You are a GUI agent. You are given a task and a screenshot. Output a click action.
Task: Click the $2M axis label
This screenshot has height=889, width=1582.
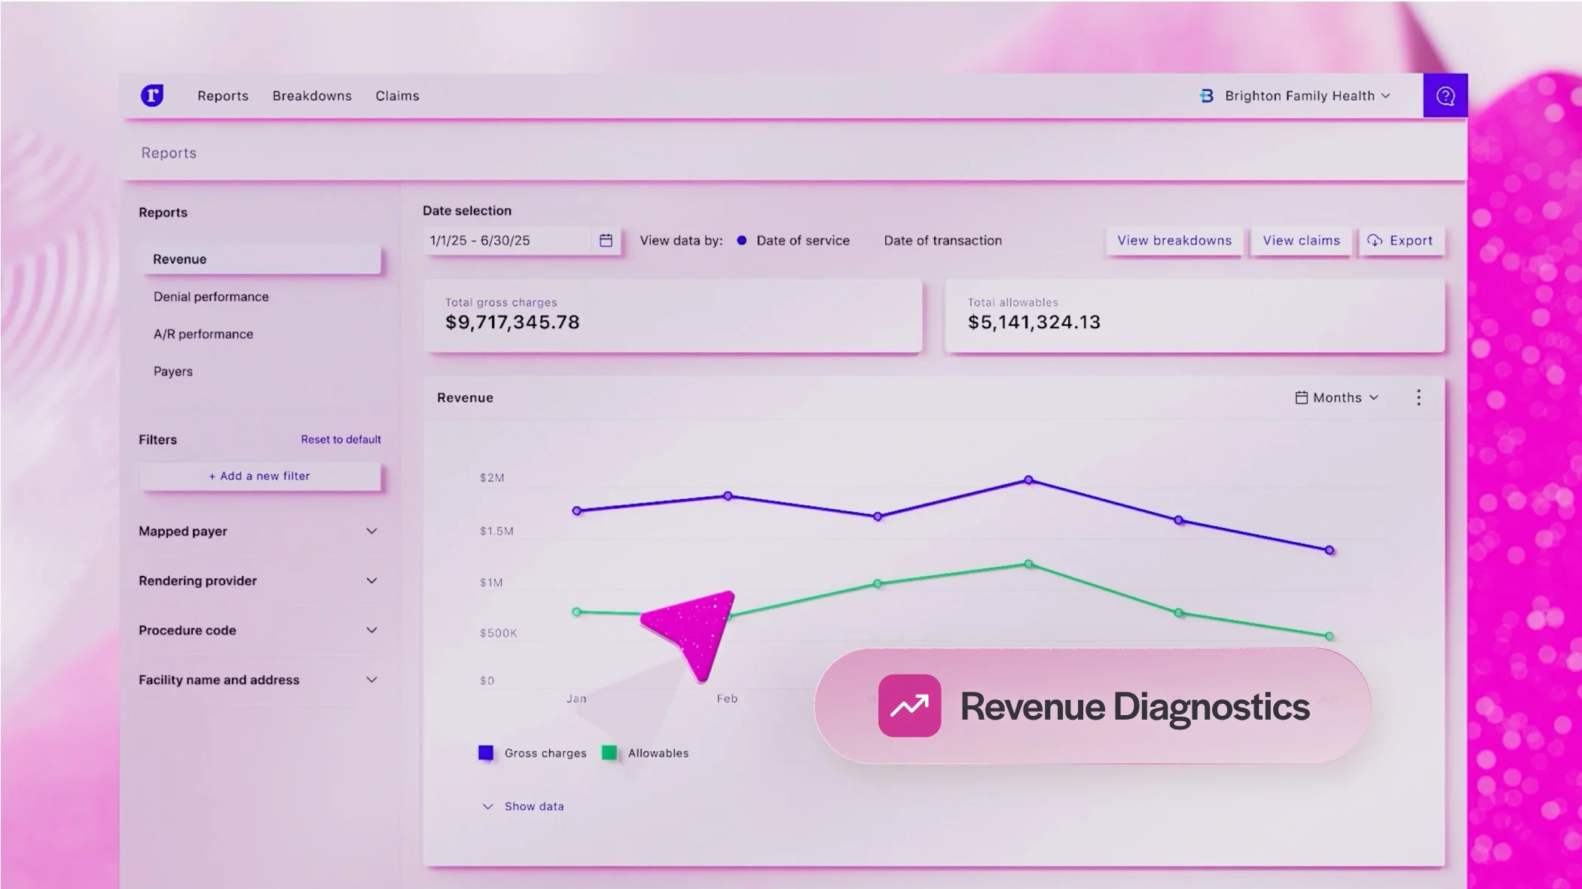coord(492,477)
